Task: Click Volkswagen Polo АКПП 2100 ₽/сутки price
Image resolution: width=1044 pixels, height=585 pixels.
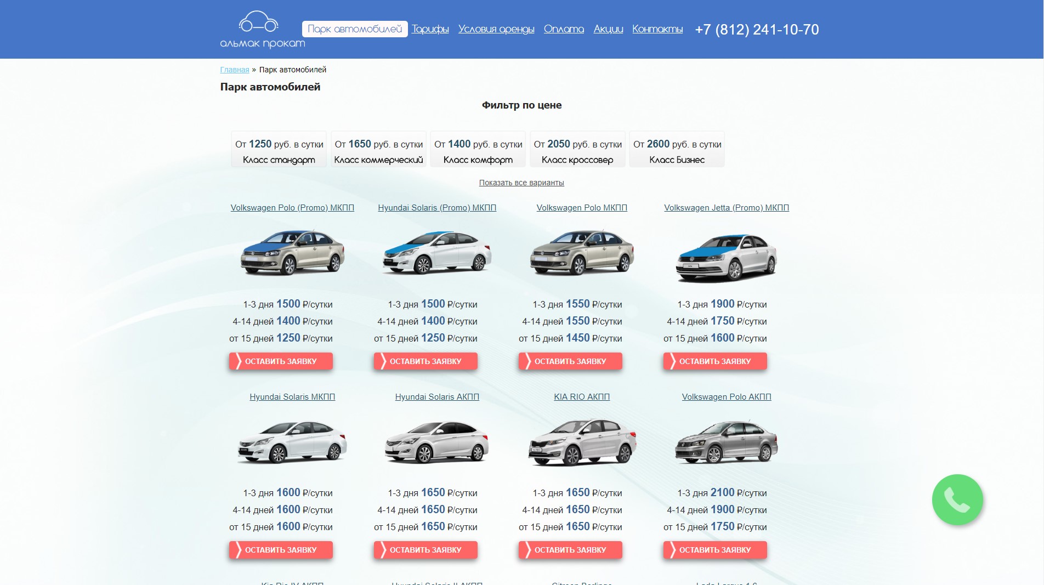Action: (x=739, y=493)
